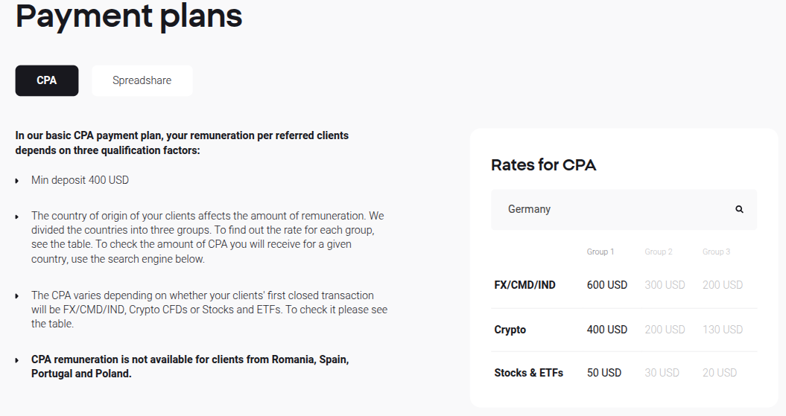This screenshot has height=416, width=786.
Task: Select the CPA payment plan tab
Action: click(x=46, y=80)
